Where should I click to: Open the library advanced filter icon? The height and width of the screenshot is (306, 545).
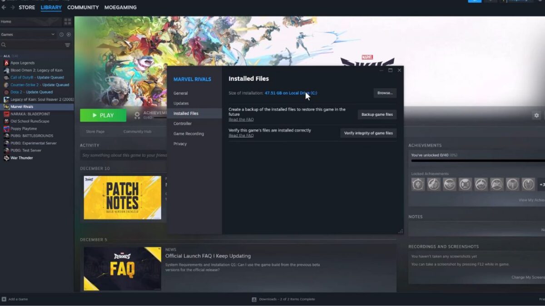pyautogui.click(x=68, y=45)
